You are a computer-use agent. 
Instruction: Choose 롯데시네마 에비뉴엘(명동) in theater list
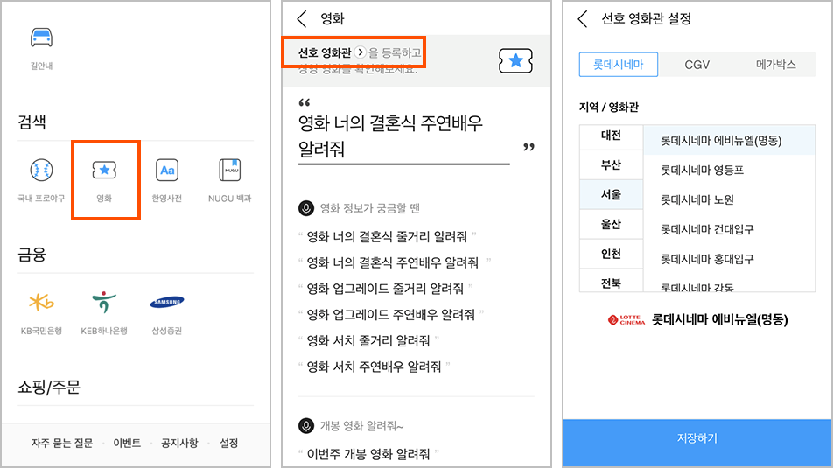(x=729, y=140)
